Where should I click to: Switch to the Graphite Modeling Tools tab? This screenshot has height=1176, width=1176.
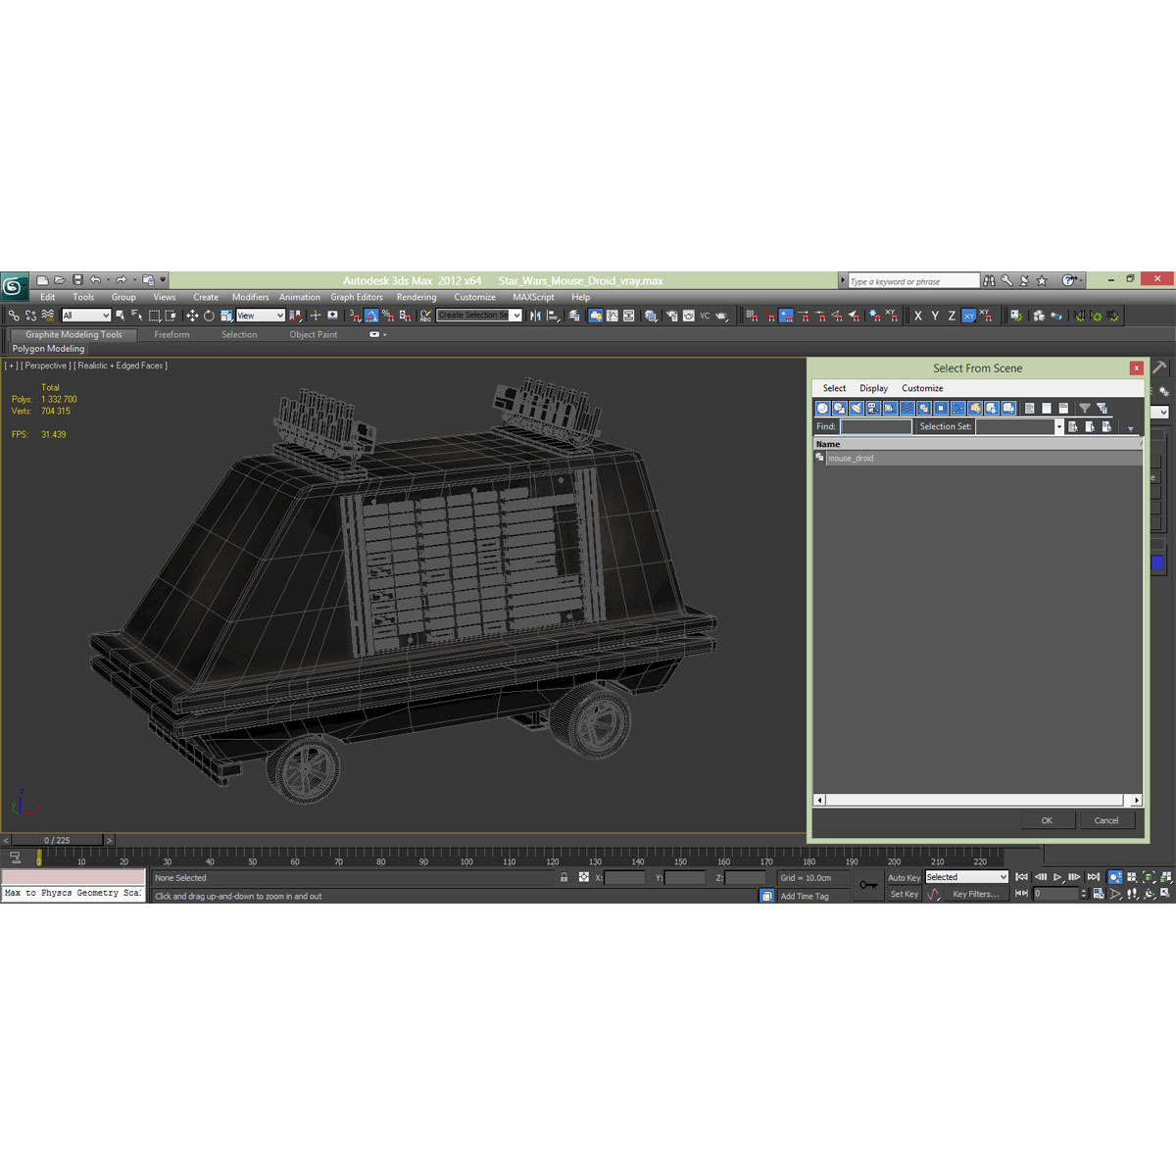(x=72, y=334)
